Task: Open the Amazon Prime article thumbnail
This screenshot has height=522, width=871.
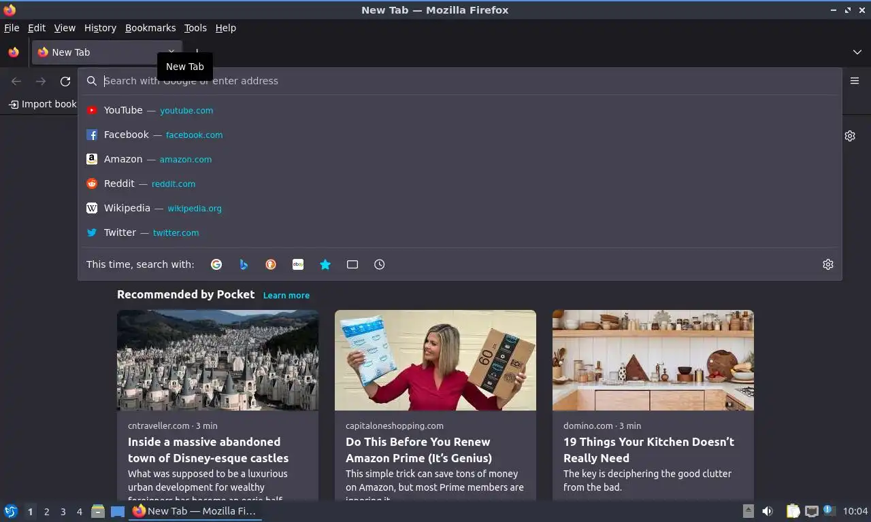Action: pos(435,360)
